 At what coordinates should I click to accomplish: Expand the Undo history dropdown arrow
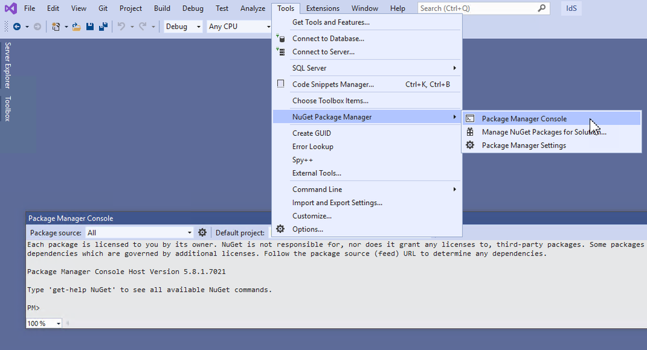pos(132,27)
